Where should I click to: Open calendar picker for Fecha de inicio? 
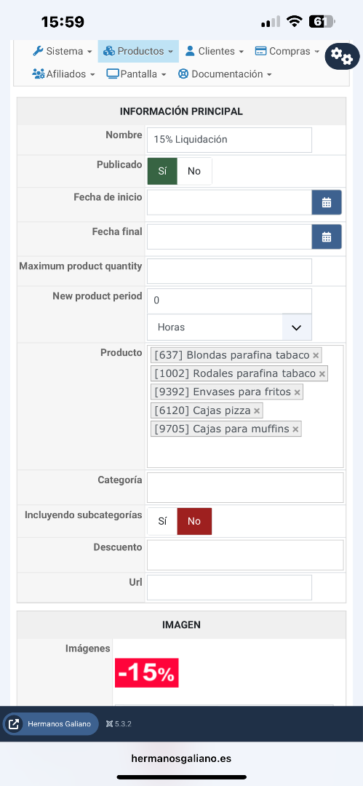click(327, 202)
